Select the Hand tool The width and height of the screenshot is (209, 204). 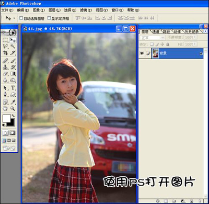click(5, 108)
